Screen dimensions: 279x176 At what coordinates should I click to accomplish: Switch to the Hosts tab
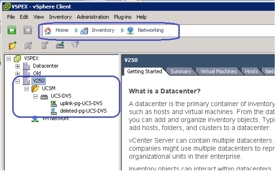251,71
